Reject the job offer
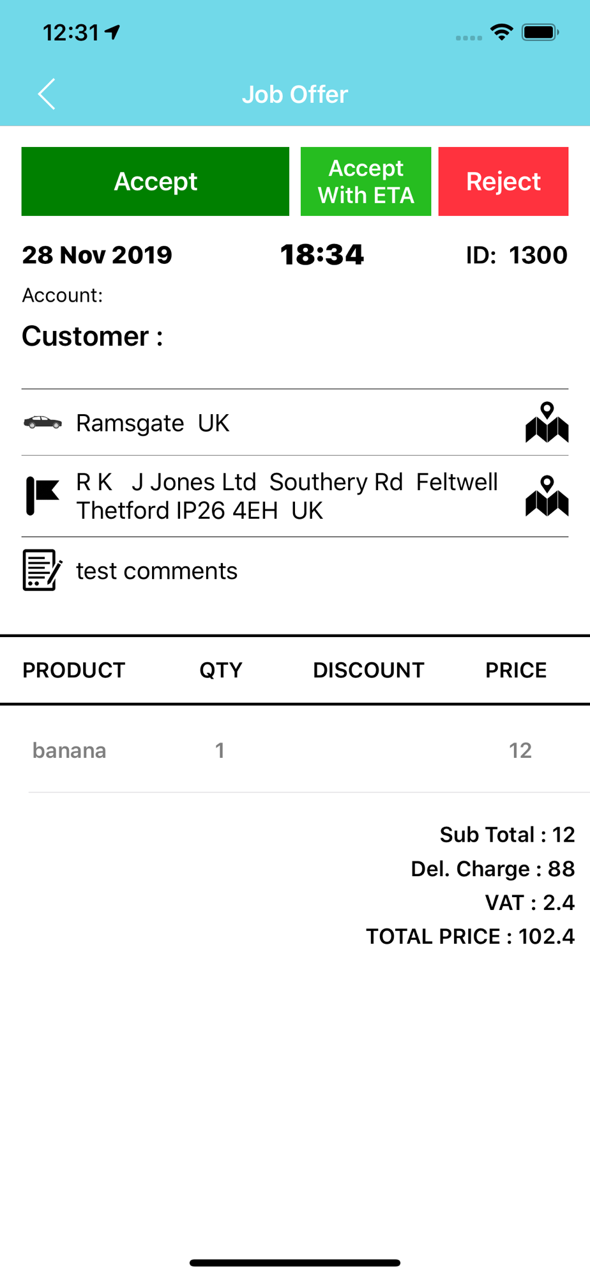 [503, 181]
